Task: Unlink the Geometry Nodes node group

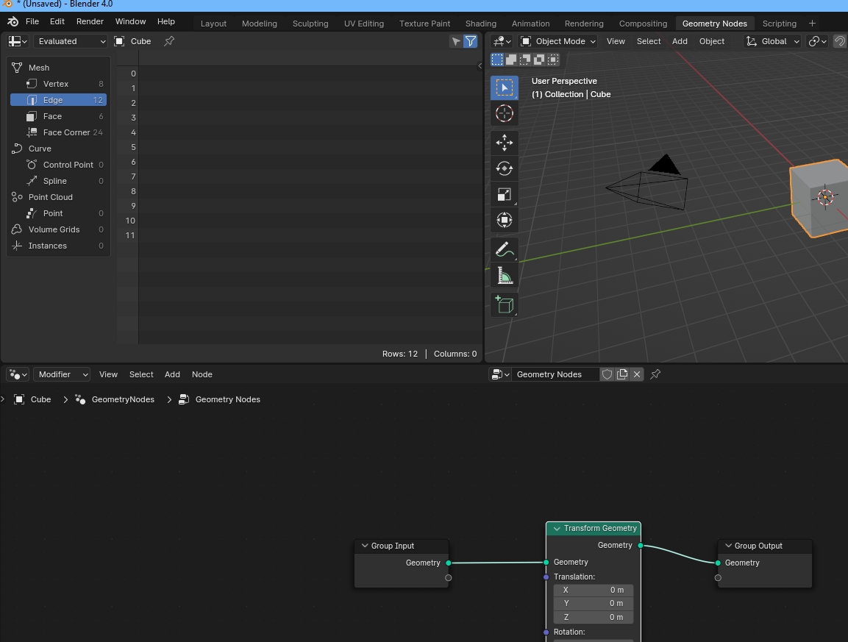Action: point(637,374)
